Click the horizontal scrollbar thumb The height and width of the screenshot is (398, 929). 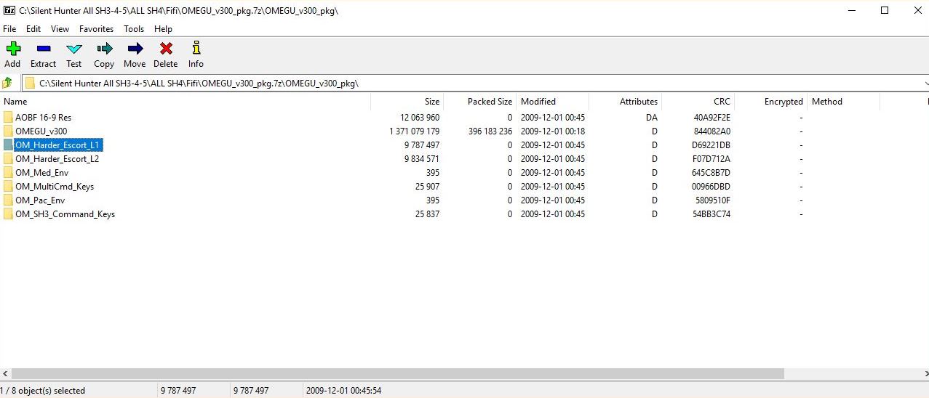398,373
